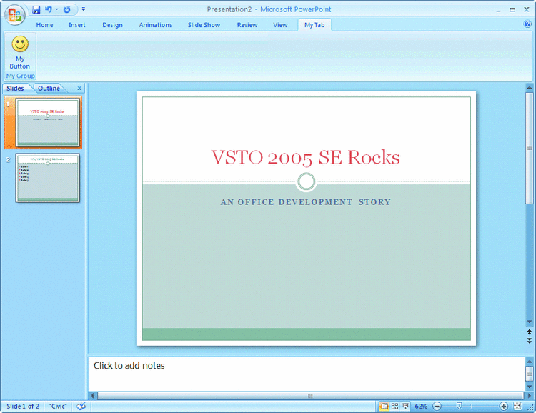The image size is (536, 413).
Task: Switch to the Animations tab
Action: coord(156,25)
